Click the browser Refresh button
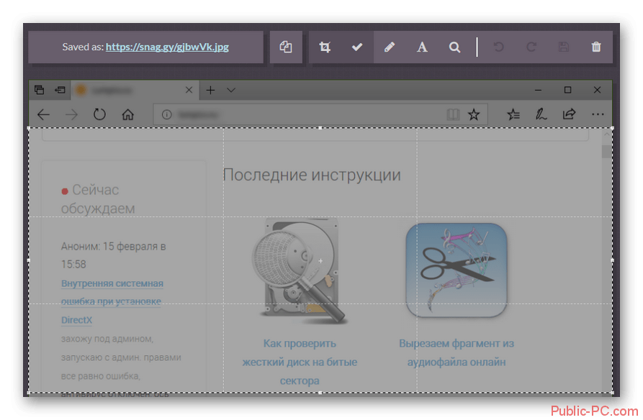The image size is (643, 420). (x=99, y=114)
